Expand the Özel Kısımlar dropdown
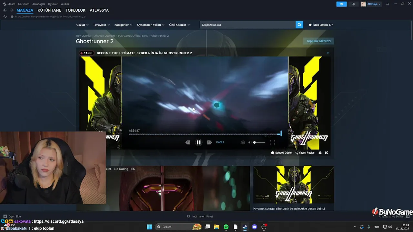The width and height of the screenshot is (413, 232). point(179,25)
